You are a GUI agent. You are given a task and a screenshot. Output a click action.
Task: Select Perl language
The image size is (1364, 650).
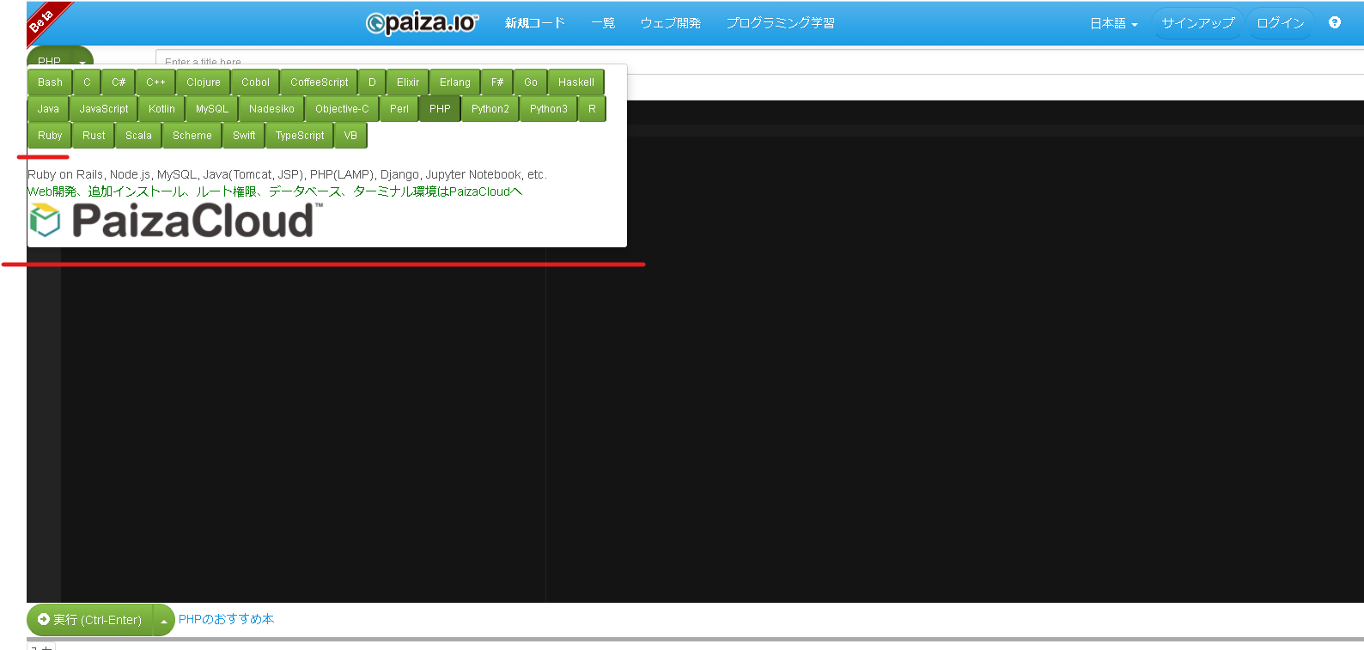[x=399, y=109]
